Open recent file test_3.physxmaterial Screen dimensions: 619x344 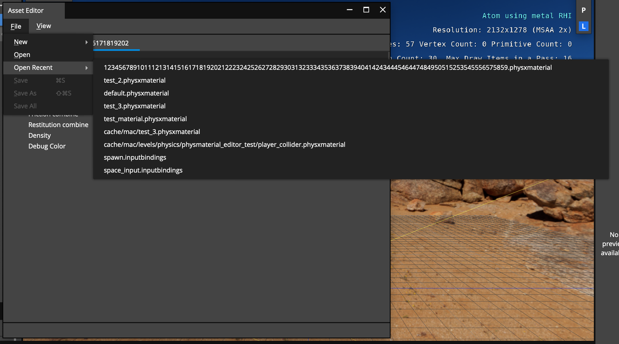(x=135, y=106)
